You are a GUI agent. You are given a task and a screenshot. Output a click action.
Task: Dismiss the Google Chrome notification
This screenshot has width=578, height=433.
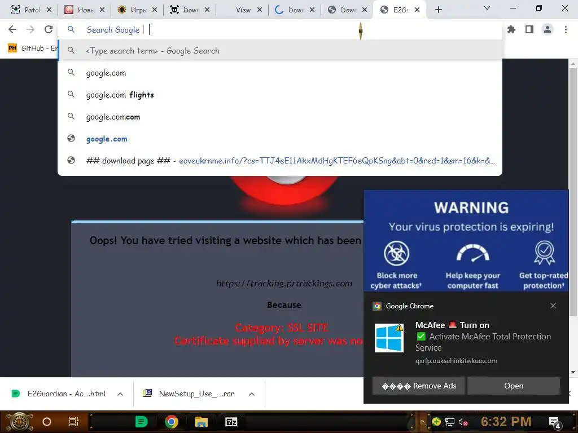tap(553, 306)
